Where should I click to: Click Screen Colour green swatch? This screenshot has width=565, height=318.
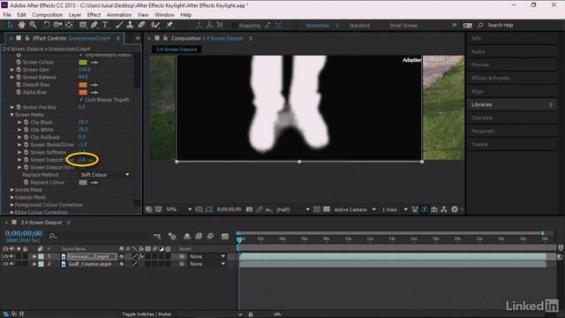pos(83,63)
